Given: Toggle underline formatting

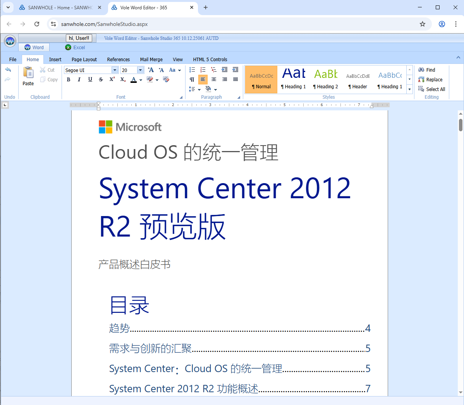Looking at the screenshot, I should pos(90,79).
